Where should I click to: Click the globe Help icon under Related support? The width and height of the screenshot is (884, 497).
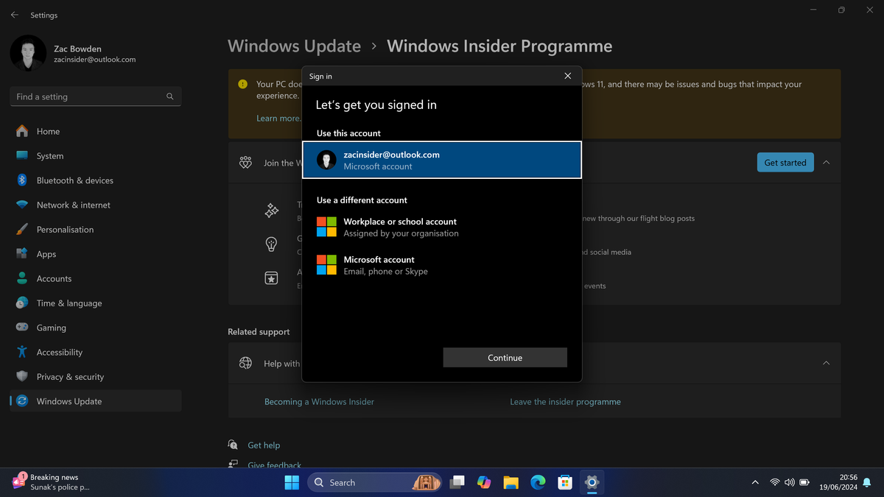click(246, 363)
